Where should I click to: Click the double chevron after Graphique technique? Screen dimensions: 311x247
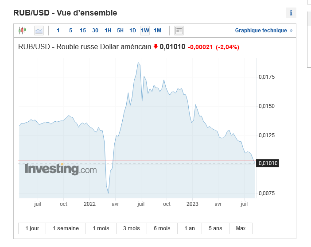click(291, 31)
